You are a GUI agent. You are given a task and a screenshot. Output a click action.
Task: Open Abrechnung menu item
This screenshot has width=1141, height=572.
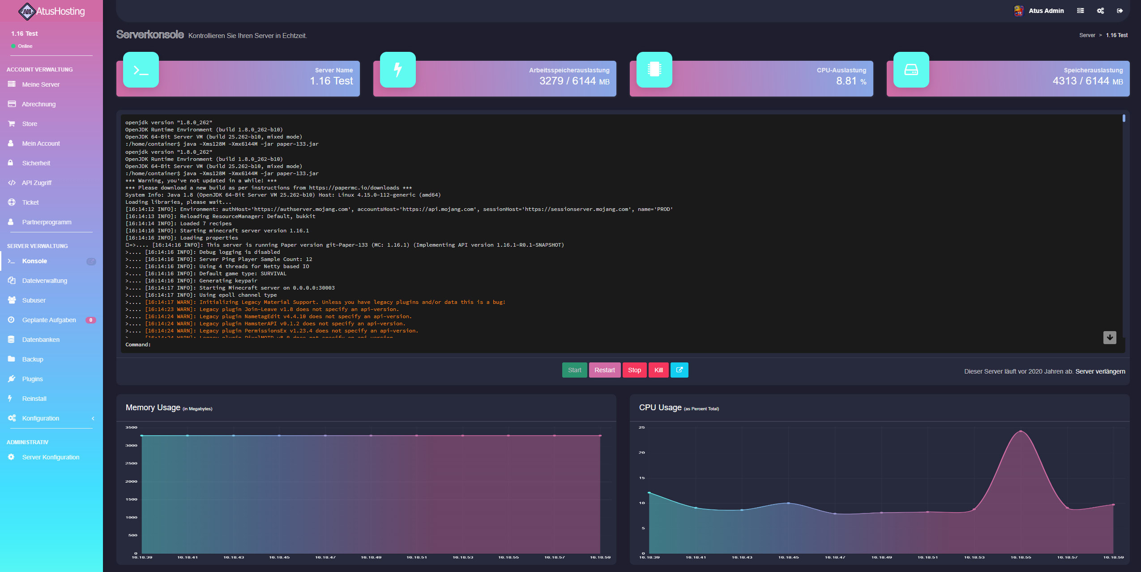pyautogui.click(x=51, y=104)
